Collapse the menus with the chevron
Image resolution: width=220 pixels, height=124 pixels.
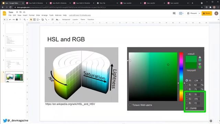click(218, 20)
